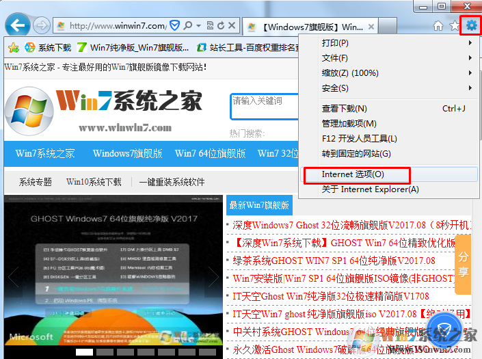The image size is (482, 359).
Task: Click the Win10系统下载 link
Action: [94, 182]
